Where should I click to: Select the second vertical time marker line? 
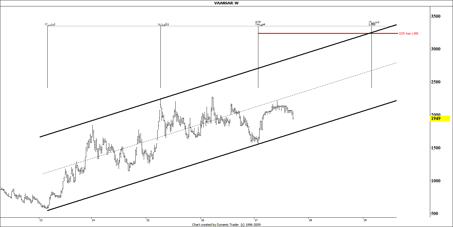tap(160, 58)
